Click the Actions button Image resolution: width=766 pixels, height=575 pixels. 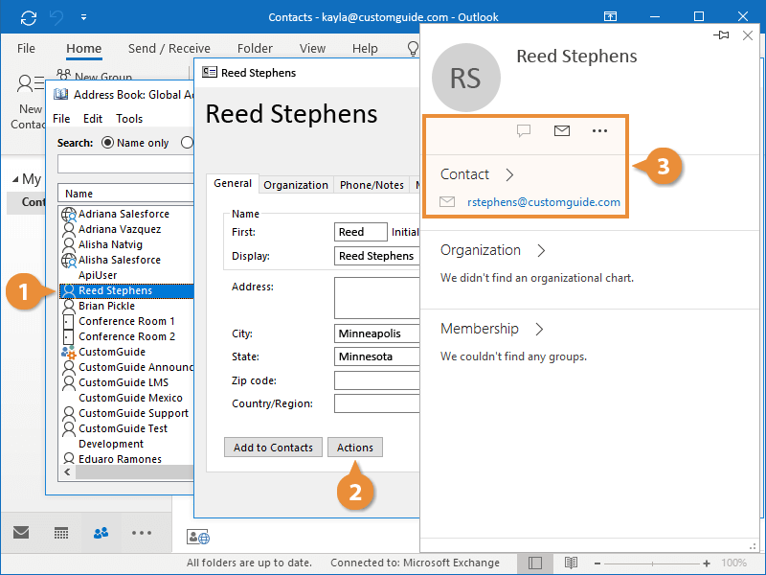[355, 448]
